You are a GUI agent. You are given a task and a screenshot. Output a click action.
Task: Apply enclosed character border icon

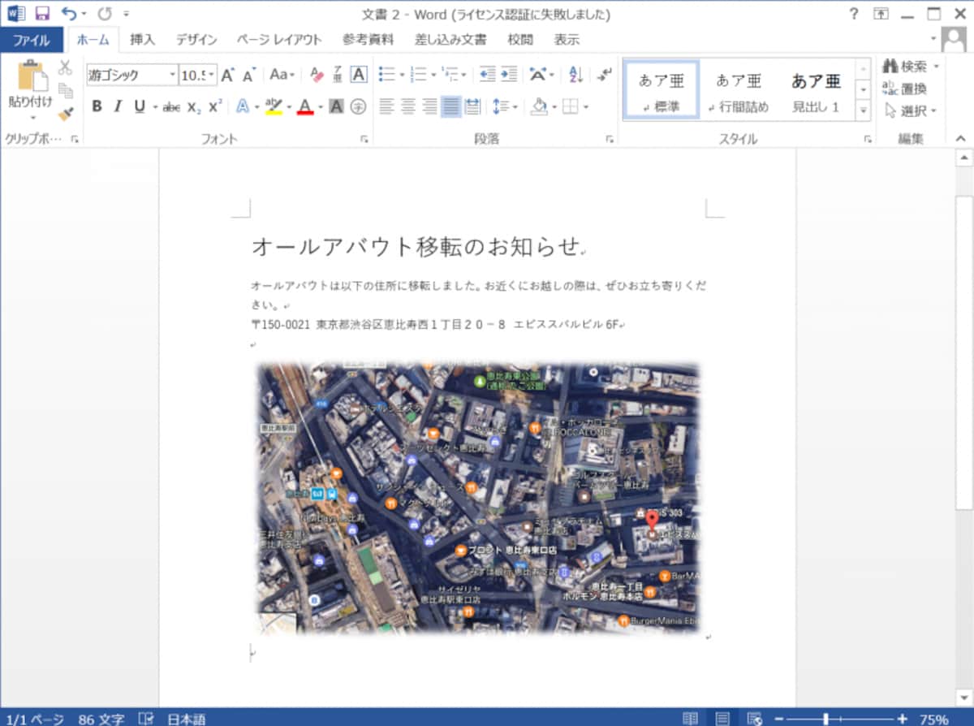tap(359, 75)
